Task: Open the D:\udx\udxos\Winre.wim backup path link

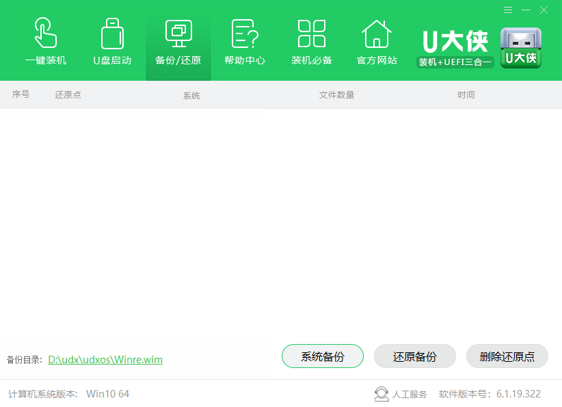Action: pyautogui.click(x=105, y=360)
